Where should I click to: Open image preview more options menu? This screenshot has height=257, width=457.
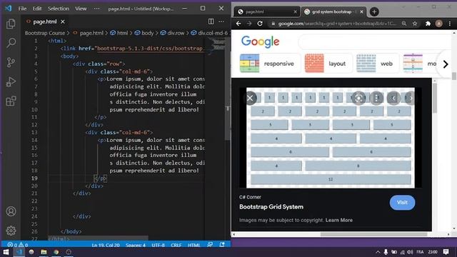click(x=376, y=99)
